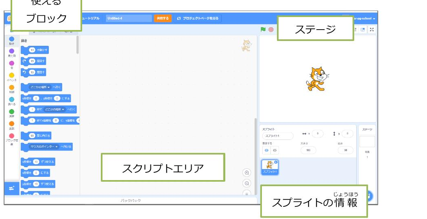Switch to large stage layout
This screenshot has width=427, height=219.
tap(363, 30)
